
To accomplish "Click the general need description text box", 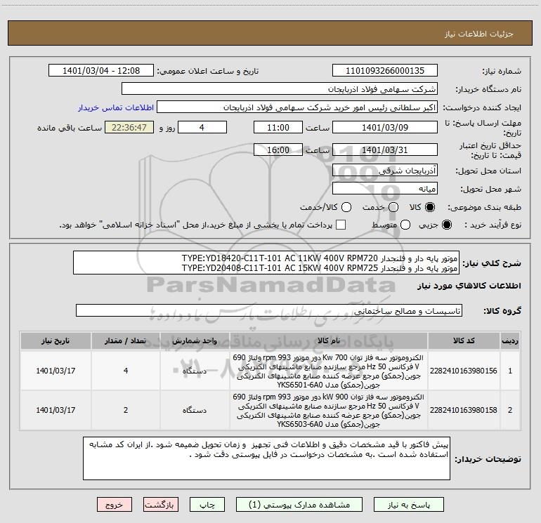I will pos(266,263).
